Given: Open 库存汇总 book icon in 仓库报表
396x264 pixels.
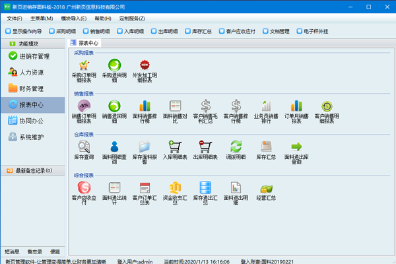Looking at the screenshot, I should click(266, 147).
